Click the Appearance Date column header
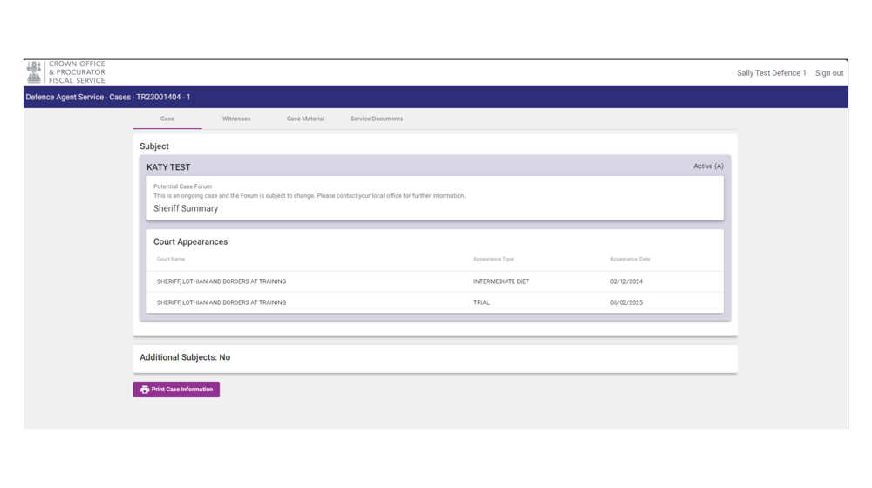This screenshot has height=488, width=872. coord(630,259)
